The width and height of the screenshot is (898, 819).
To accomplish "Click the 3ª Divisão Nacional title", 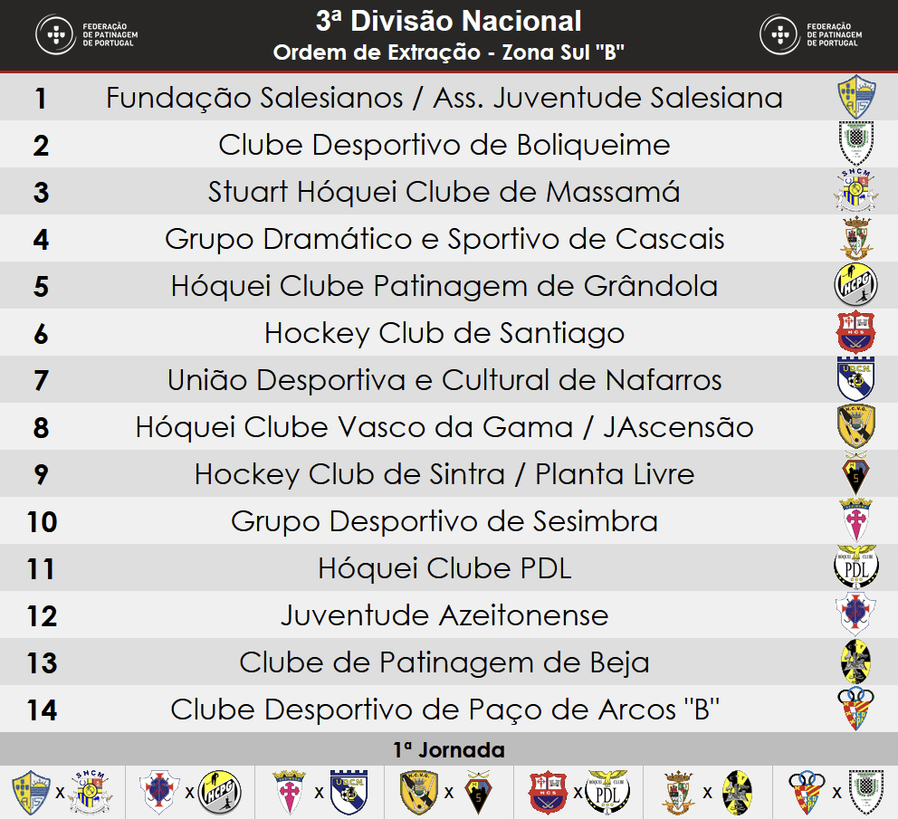I will 449,22.
